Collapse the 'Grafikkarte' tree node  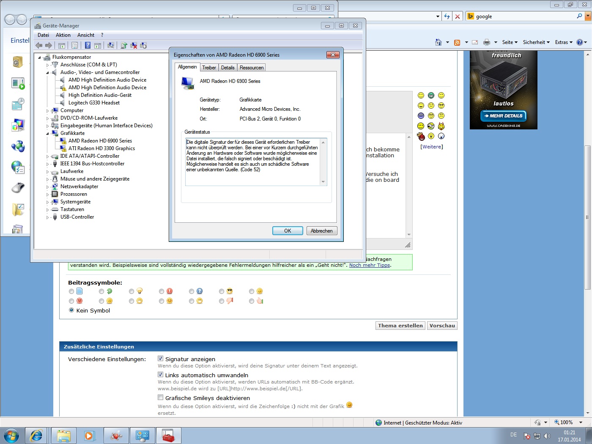47,134
